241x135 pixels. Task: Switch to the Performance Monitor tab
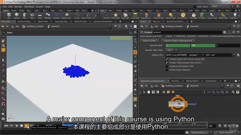(175, 21)
